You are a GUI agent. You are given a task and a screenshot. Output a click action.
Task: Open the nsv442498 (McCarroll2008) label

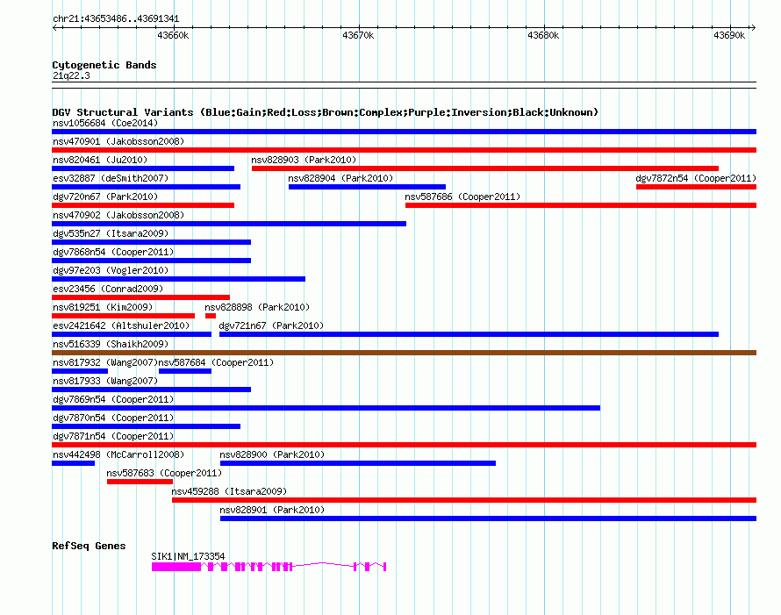(118, 454)
